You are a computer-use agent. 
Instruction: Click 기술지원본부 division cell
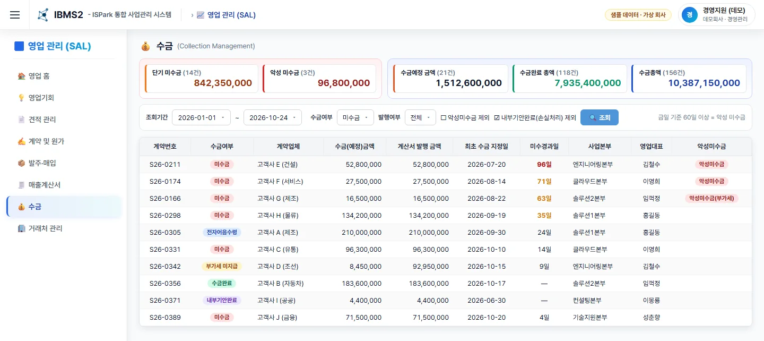point(590,318)
